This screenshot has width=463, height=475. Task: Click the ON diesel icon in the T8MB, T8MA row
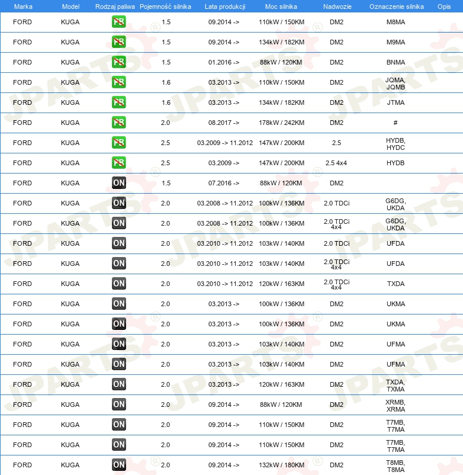[118, 465]
